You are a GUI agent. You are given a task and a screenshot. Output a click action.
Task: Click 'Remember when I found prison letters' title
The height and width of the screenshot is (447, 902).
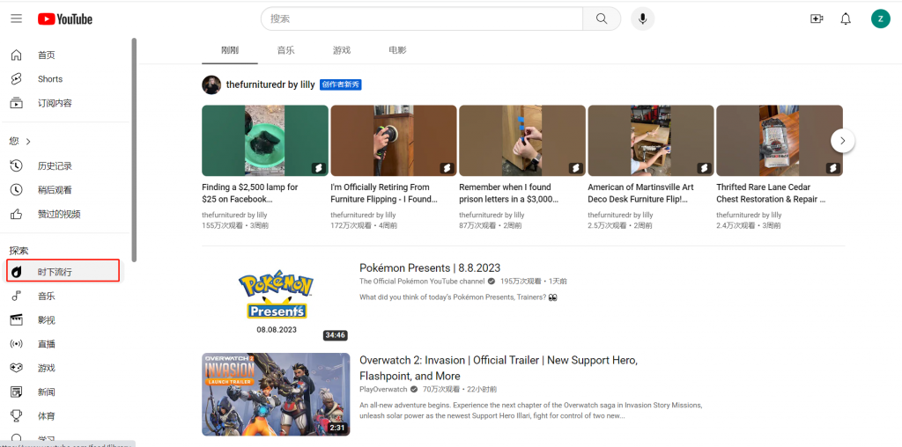point(509,193)
